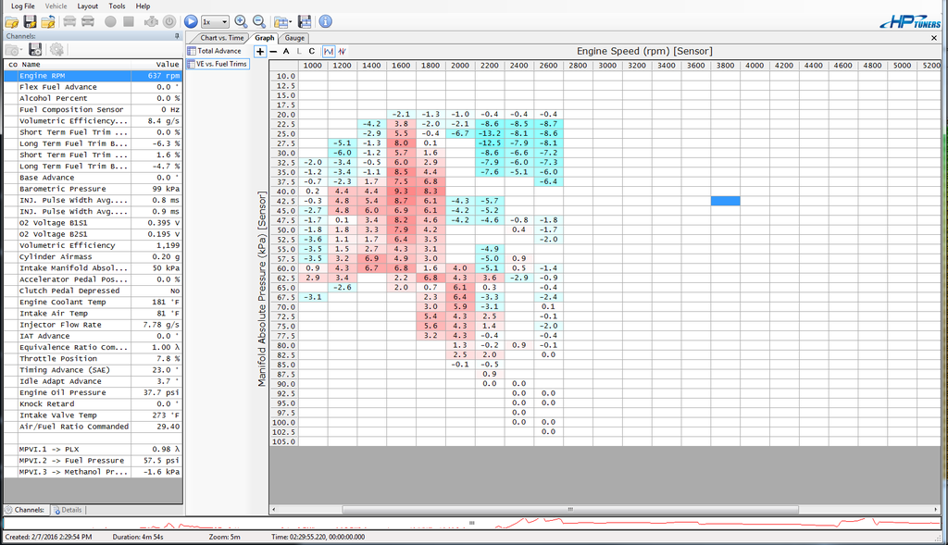The image size is (948, 545).
Task: Start playback with the blue play button
Action: 191,21
